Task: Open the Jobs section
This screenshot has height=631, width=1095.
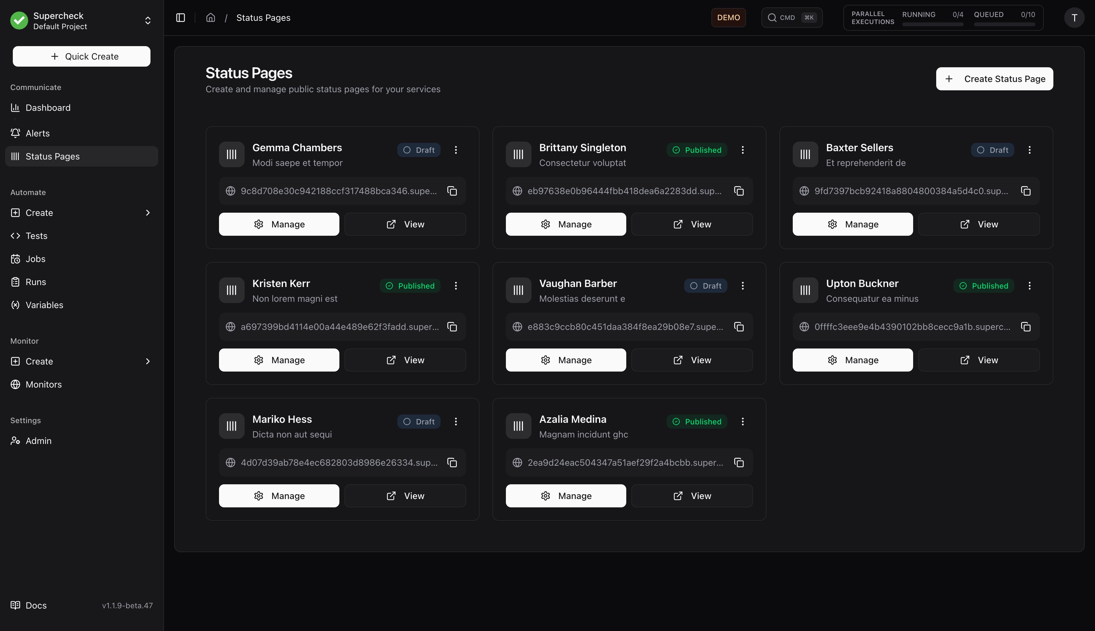Action: (36, 259)
